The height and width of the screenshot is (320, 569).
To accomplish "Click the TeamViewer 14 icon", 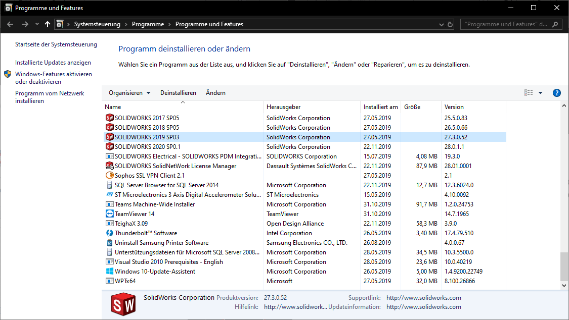I will coord(110,214).
